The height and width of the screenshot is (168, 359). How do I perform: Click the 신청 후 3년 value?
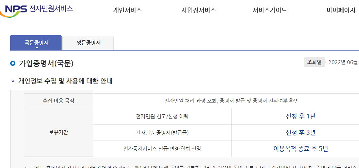pos(300,132)
